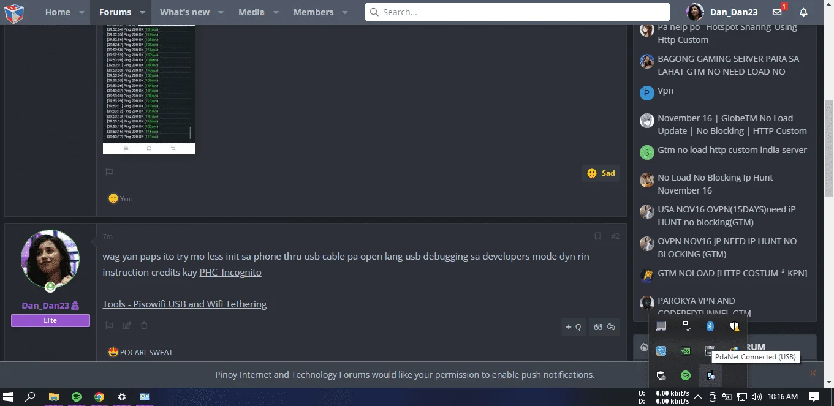Delete post #2 with trash icon
Screen dimensions: 834x406
pyautogui.click(x=144, y=326)
